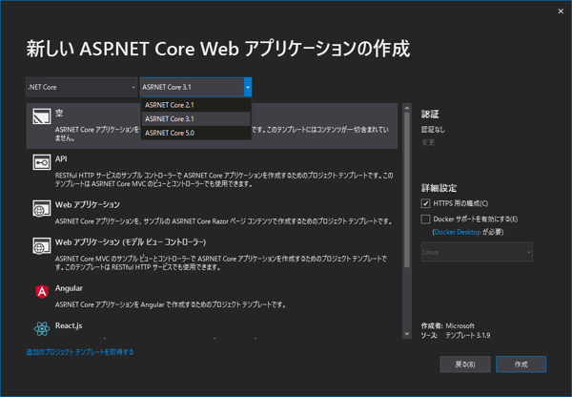Click the 認証なし authentication text

coord(433,129)
